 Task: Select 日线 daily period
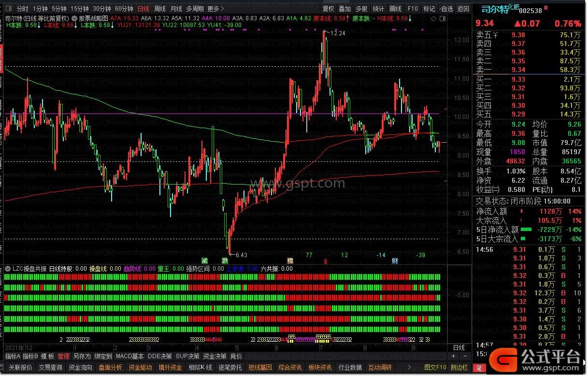tap(143, 9)
